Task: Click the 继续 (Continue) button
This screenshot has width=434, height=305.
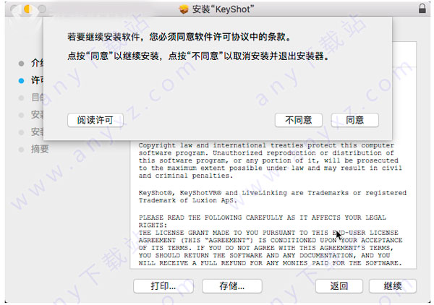Action: coord(393,286)
